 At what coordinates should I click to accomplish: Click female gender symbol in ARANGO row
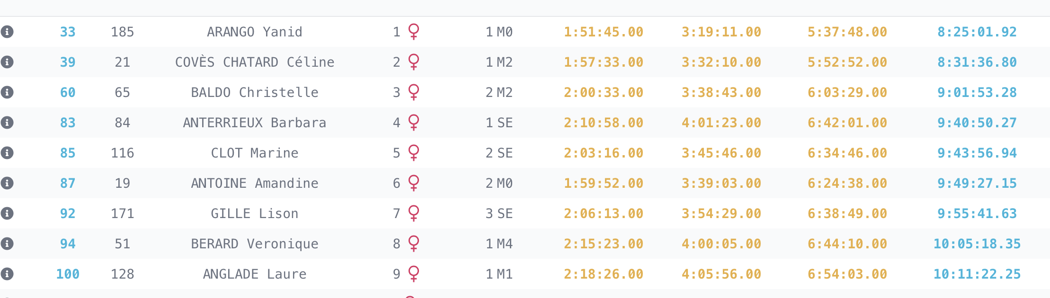click(414, 32)
